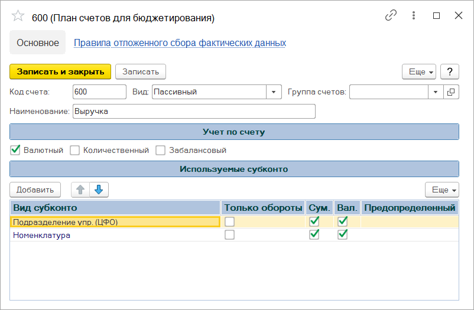Image resolution: width=474 pixels, height=310 pixels.
Task: Open the three-dot window options menu
Action: pyautogui.click(x=414, y=16)
